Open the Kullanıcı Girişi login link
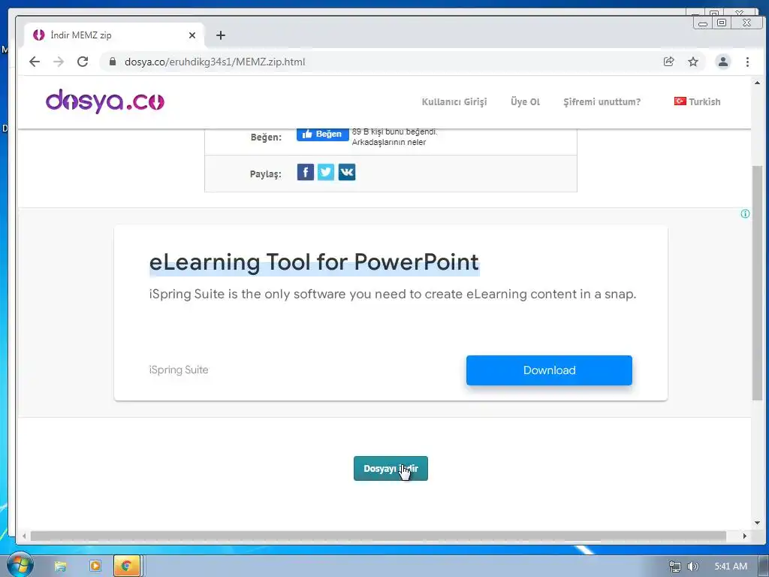Viewport: 769px width, 577px height. (454, 102)
